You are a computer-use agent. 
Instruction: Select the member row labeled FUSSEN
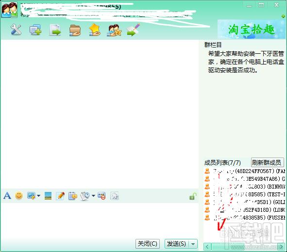tap(245, 218)
